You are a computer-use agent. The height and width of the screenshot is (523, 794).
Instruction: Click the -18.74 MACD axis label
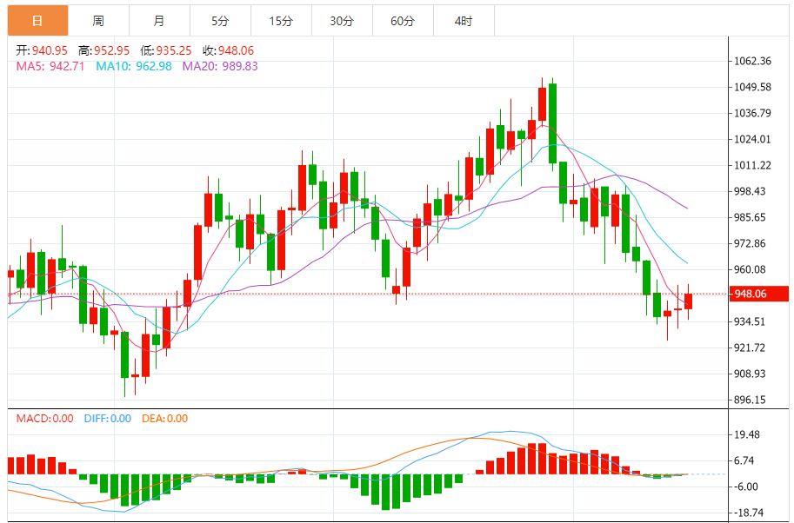747,513
